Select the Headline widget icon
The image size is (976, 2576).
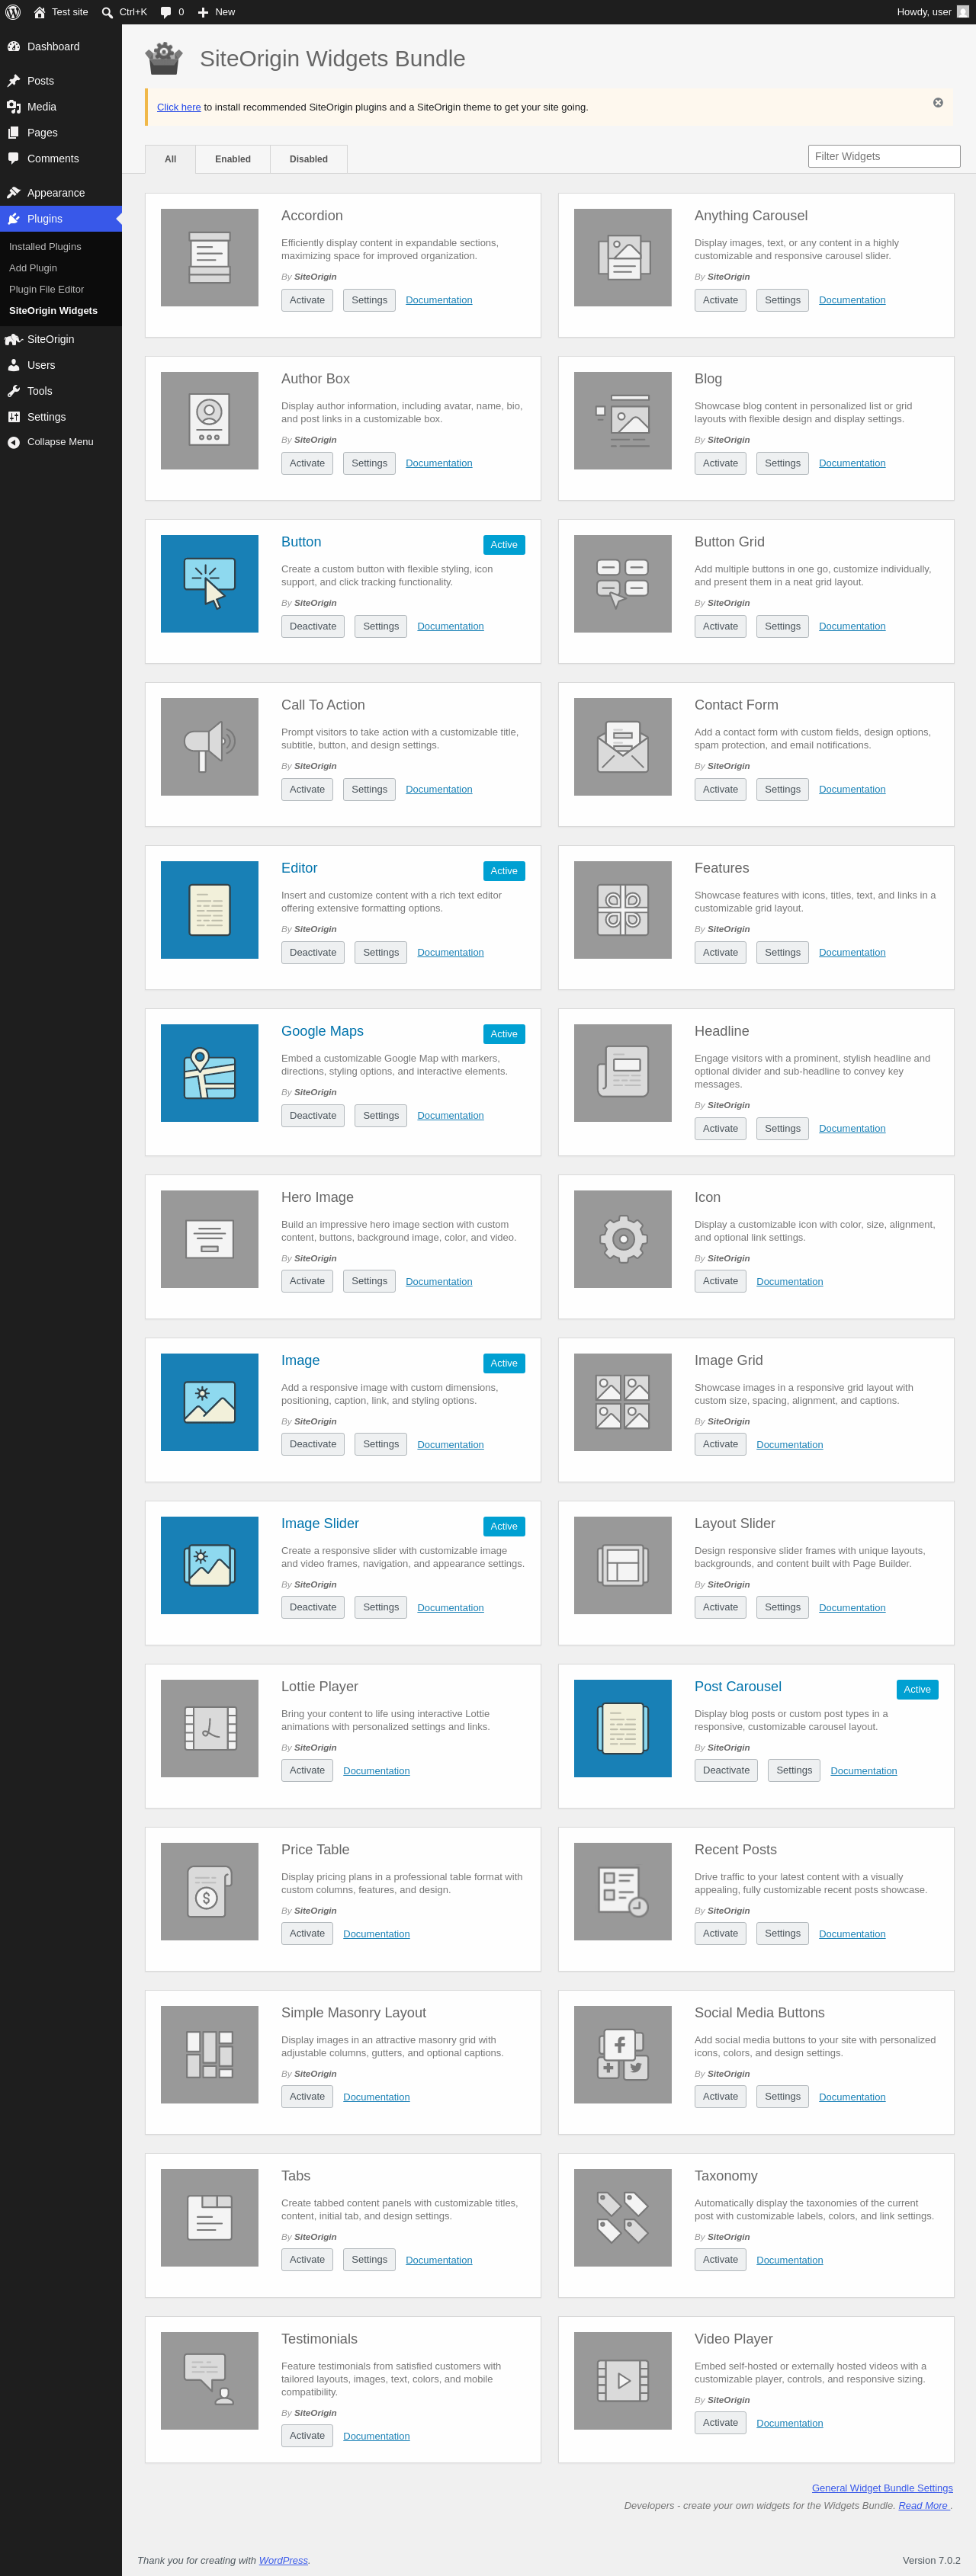[x=622, y=1072]
